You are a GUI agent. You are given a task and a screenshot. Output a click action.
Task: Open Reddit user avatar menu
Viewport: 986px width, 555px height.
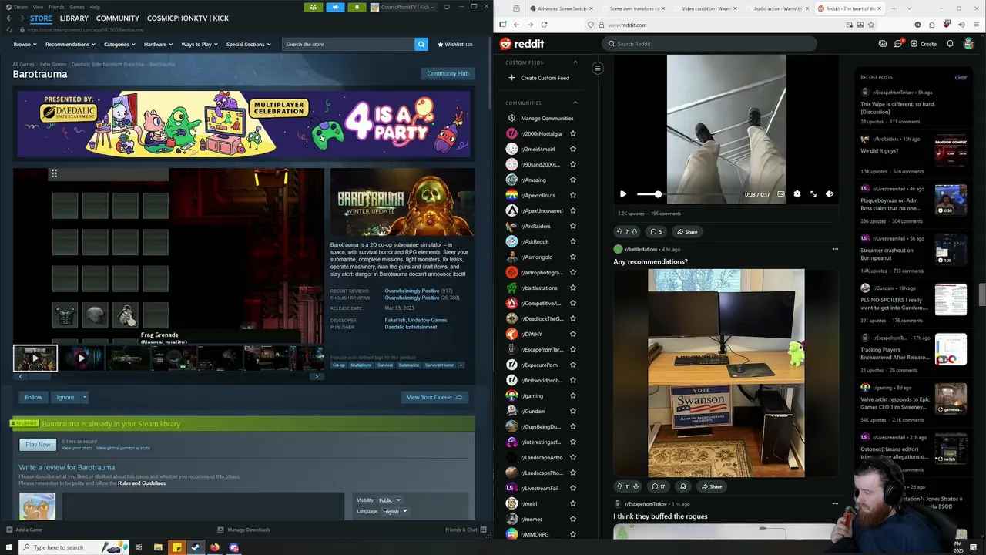pyautogui.click(x=969, y=44)
